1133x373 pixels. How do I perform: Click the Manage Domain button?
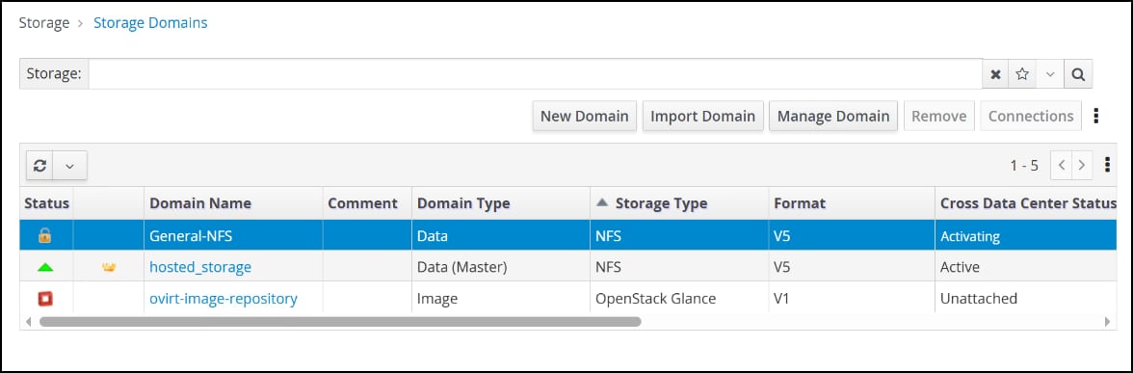(833, 116)
